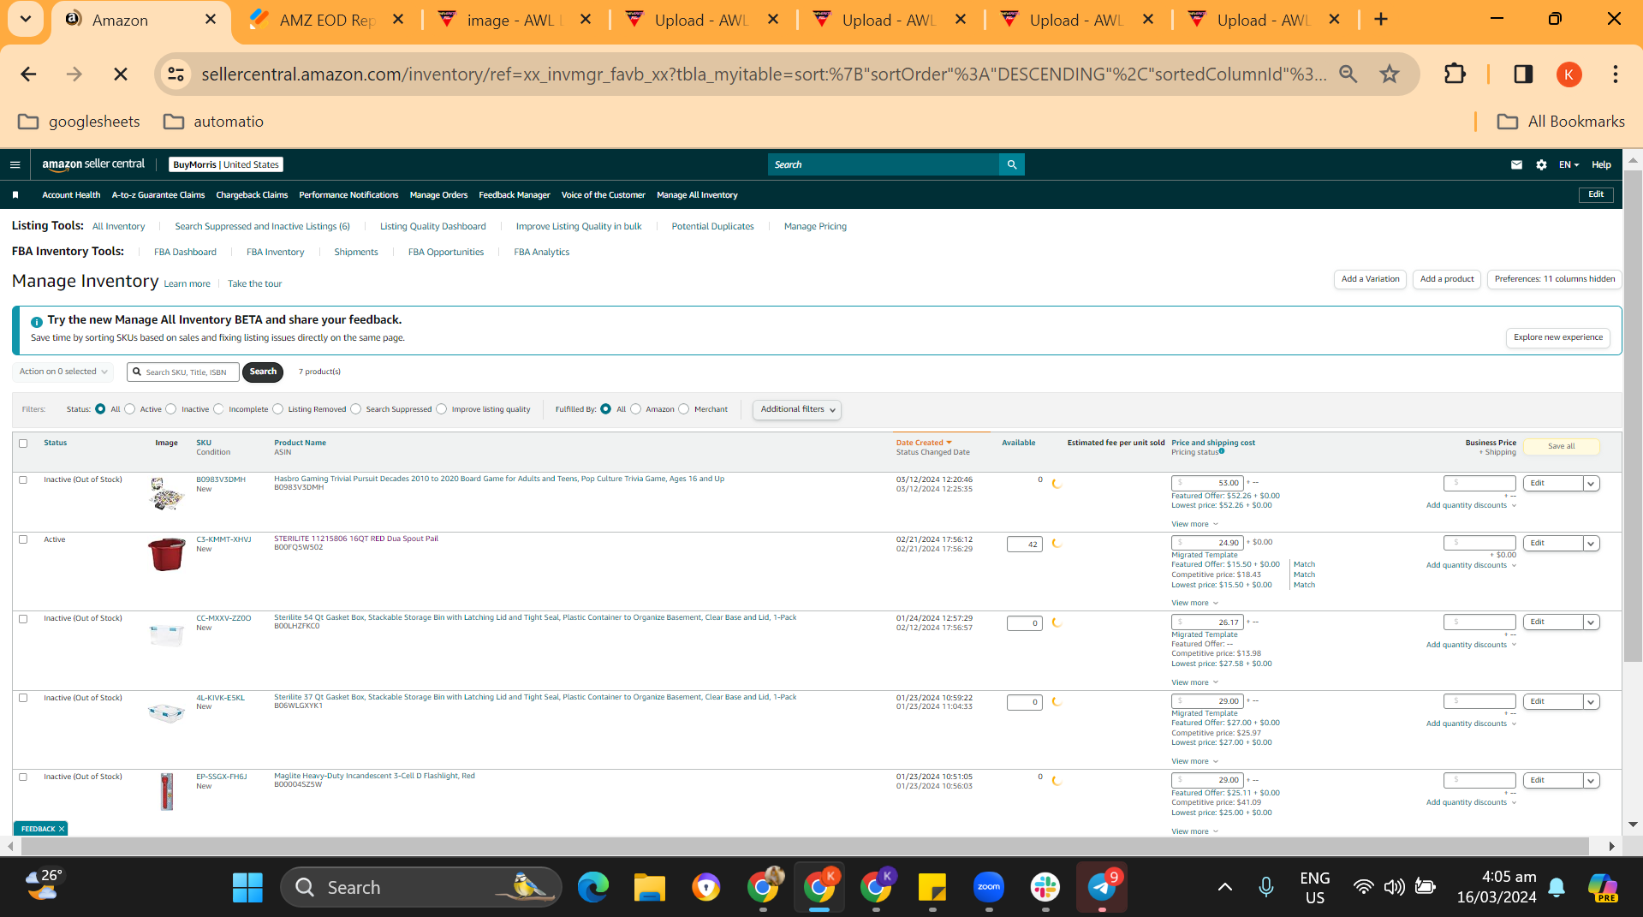The image size is (1643, 917).
Task: Click the price field showing 24.90
Action: click(1207, 543)
